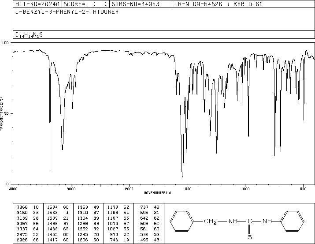Select the 500 x-axis tick label

(303, 189)
